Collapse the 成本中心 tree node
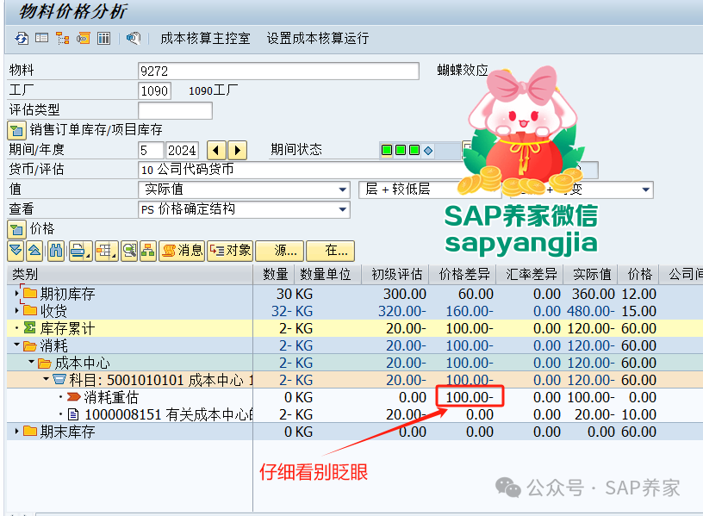Viewport: 703px width, 516px height. point(31,362)
